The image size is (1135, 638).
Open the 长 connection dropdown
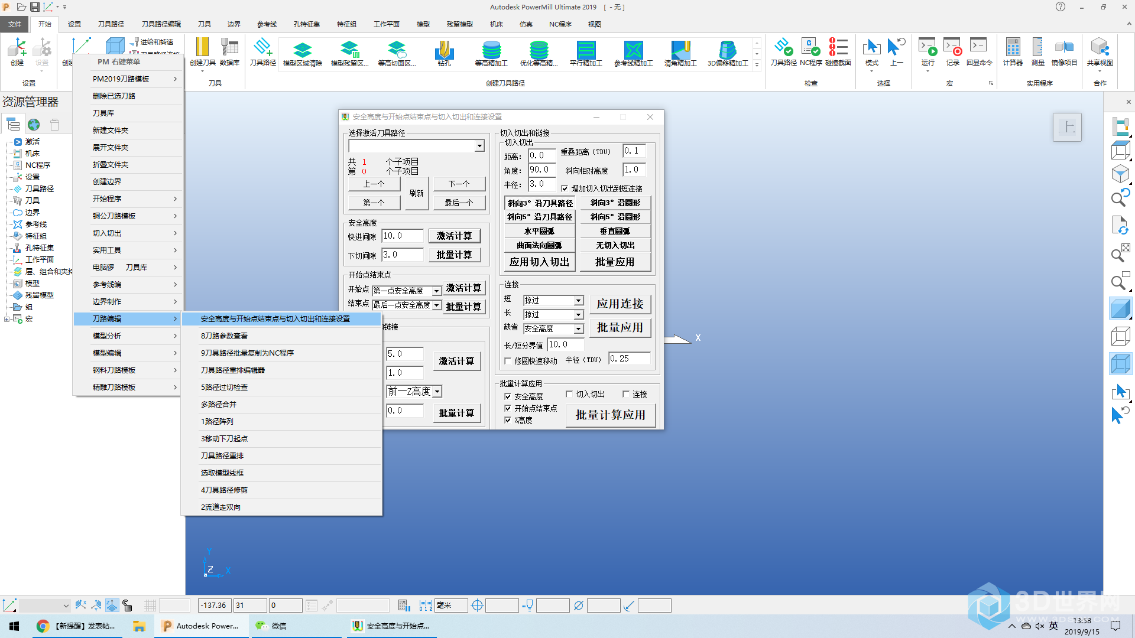tap(579, 314)
